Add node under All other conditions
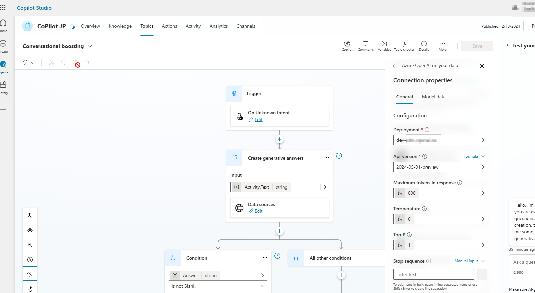Screen dimensions: 535x293 (x=341, y=275)
